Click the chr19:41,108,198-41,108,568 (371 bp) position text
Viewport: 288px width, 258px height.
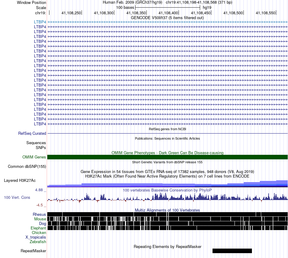[x=199, y=2]
